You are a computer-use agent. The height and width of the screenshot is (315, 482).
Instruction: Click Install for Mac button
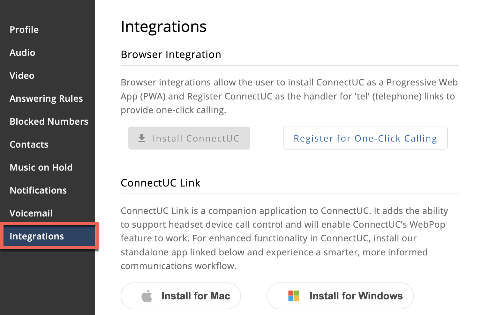tap(181, 296)
